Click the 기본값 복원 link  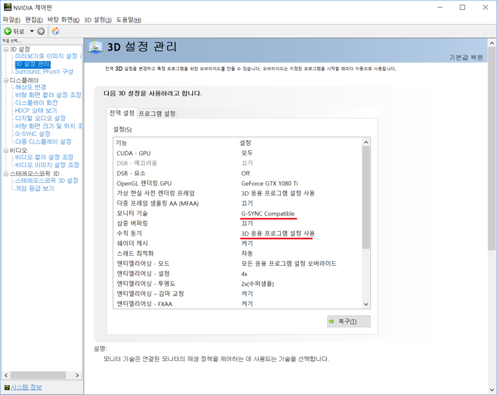tap(466, 57)
